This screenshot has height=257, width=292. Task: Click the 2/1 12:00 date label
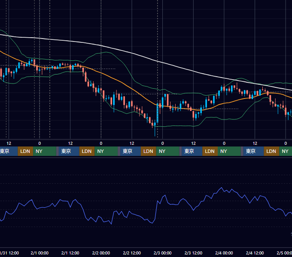pos(70,253)
